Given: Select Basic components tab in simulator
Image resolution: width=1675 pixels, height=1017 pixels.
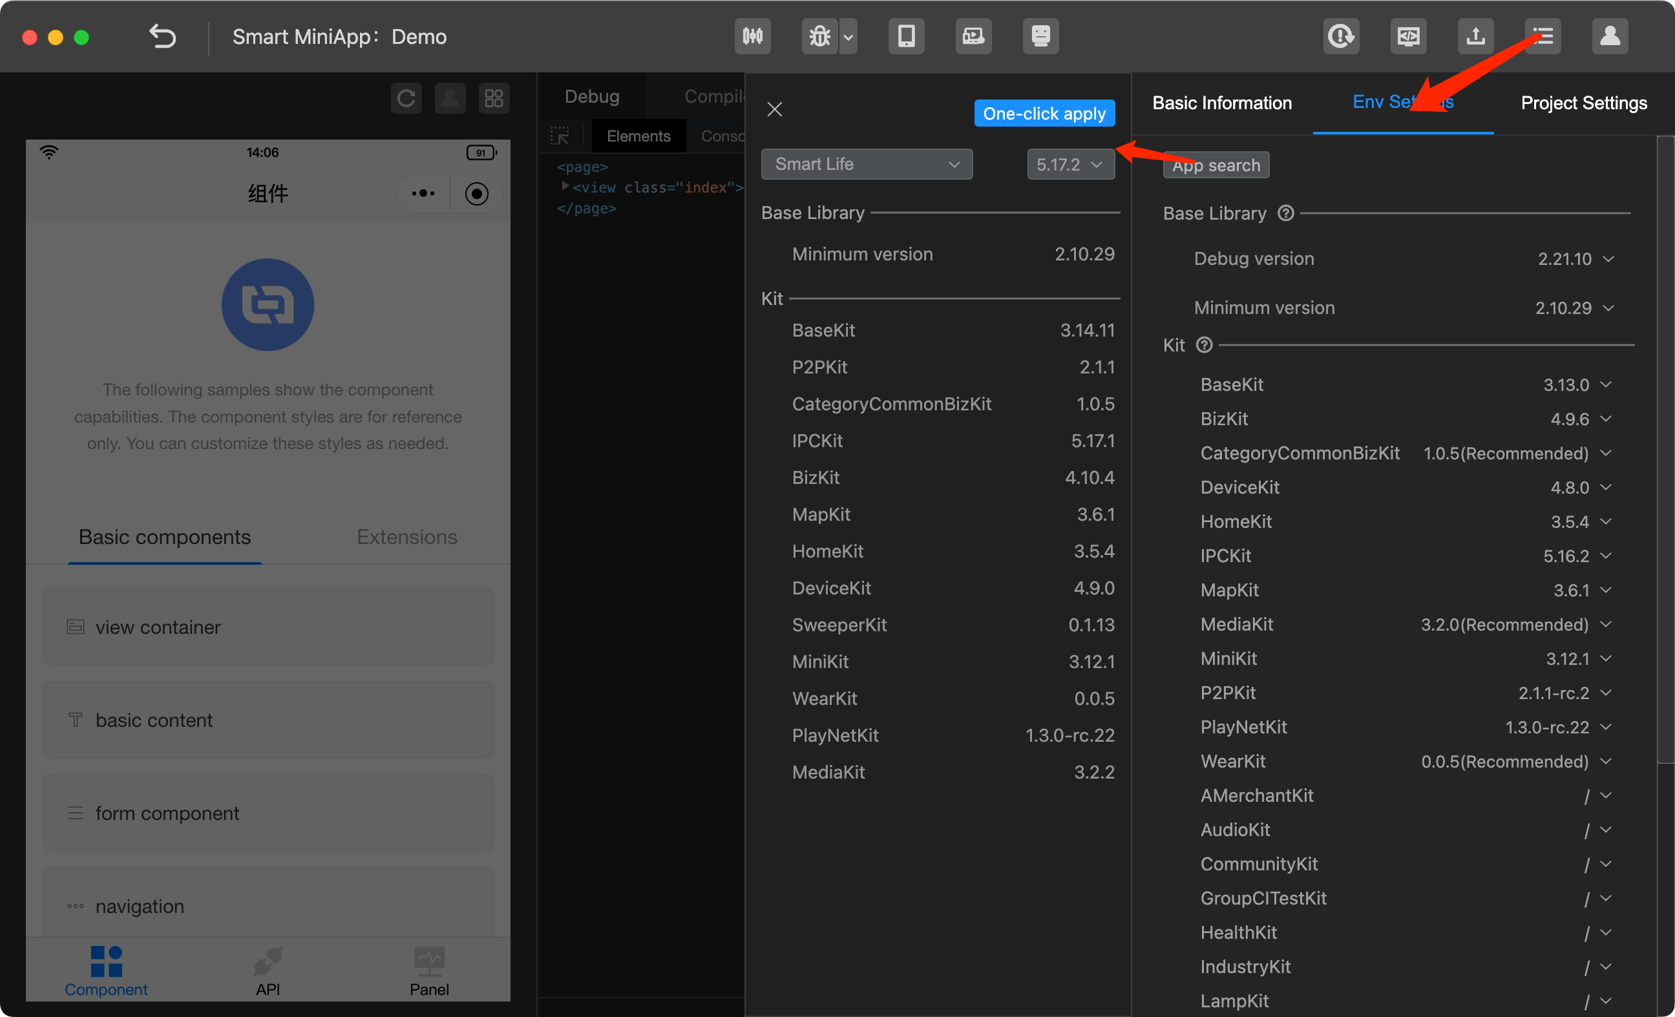Looking at the screenshot, I should tap(165, 537).
